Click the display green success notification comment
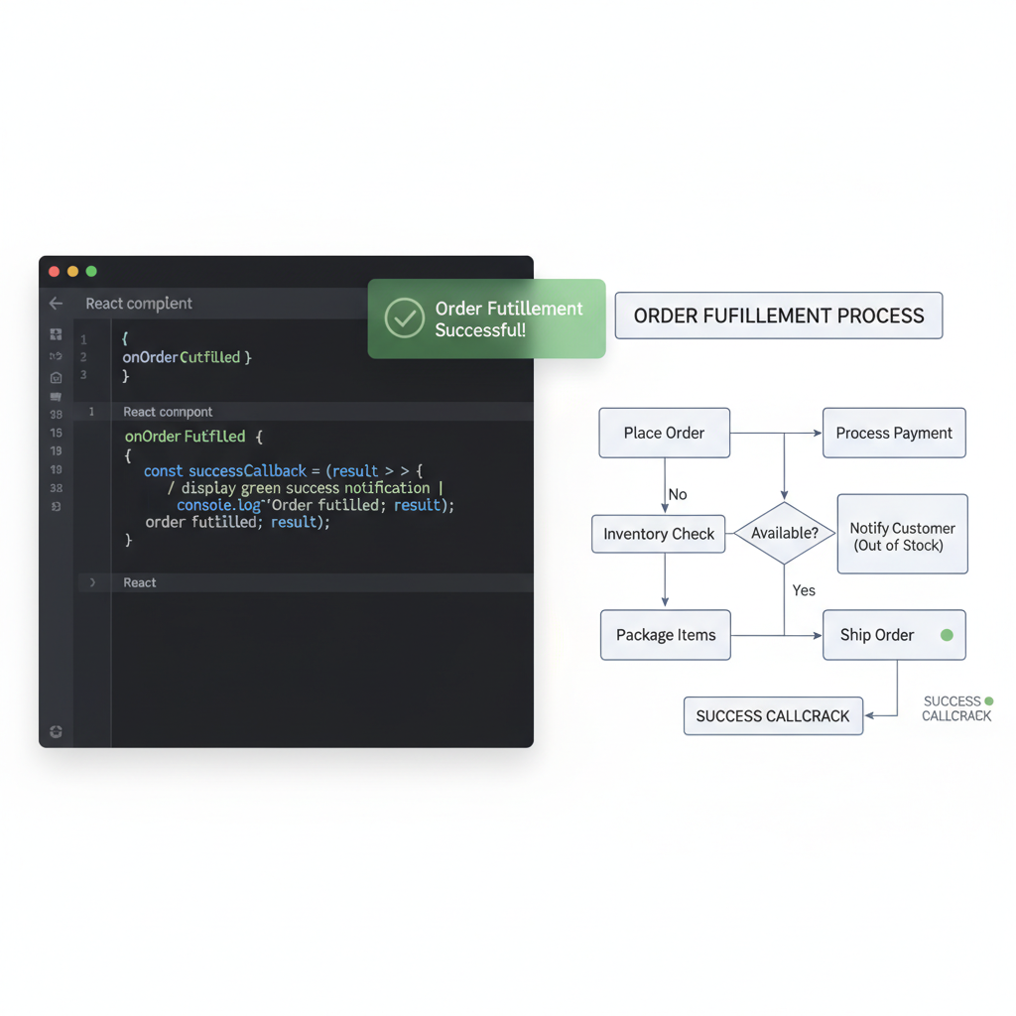 point(306,488)
